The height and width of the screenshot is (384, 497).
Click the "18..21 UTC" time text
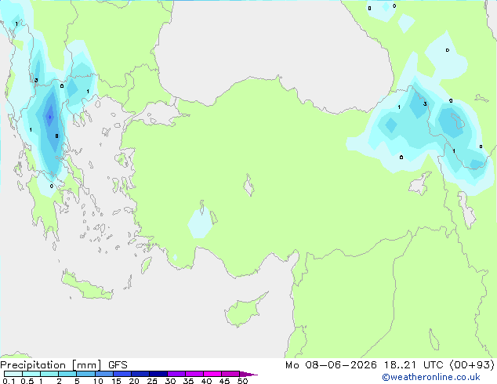click(x=415, y=365)
